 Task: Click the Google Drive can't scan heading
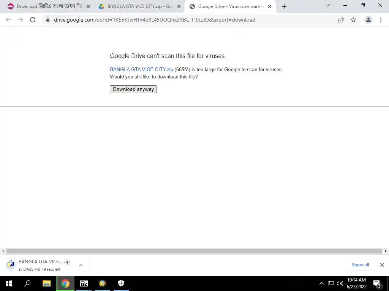[168, 56]
